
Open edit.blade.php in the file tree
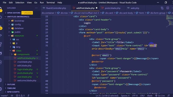pos(24,65)
